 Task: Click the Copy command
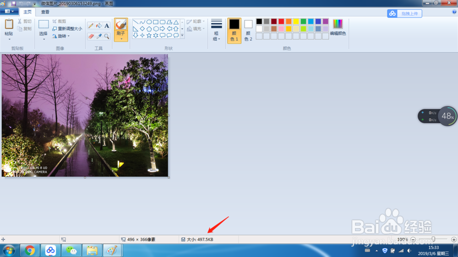(25, 29)
